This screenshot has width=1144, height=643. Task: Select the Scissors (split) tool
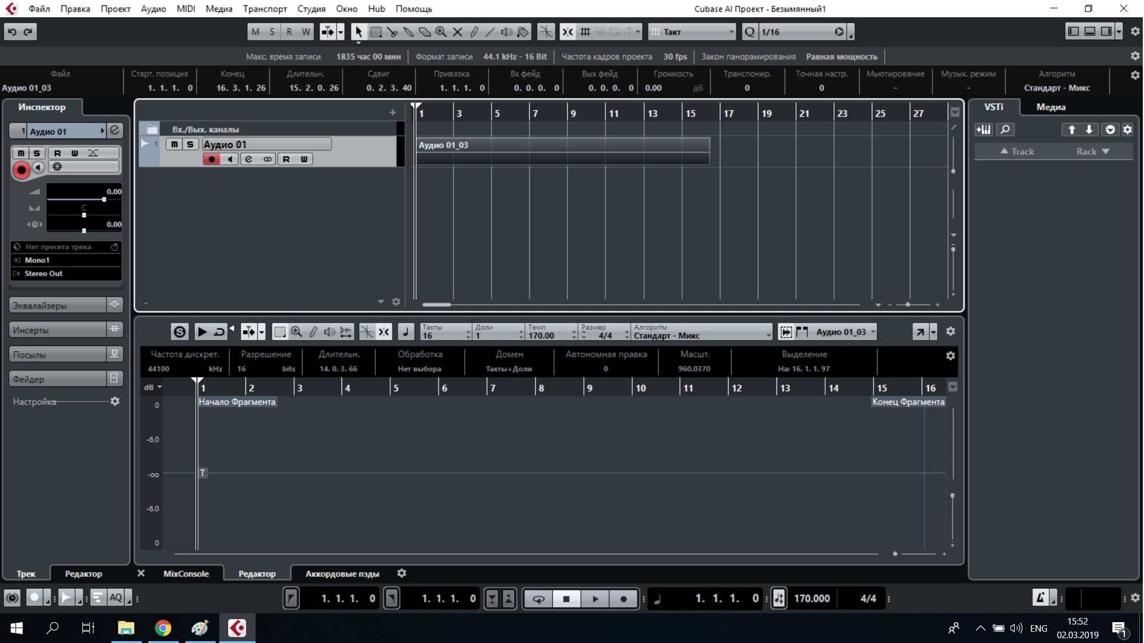click(x=392, y=32)
